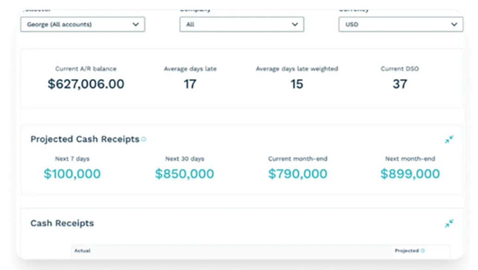Click the Next 7 days projected amount
478x270 pixels.
tap(72, 174)
